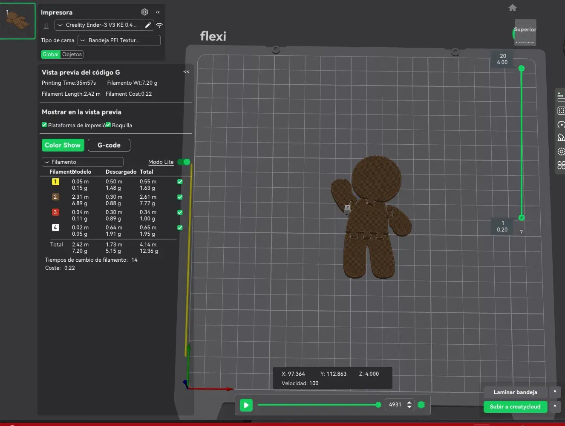Click the Laminar bandeja button
Image resolution: width=565 pixels, height=426 pixels.
click(x=516, y=392)
